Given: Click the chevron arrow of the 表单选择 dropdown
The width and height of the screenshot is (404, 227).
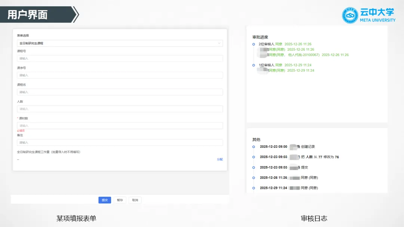Looking at the screenshot, I should (219, 43).
